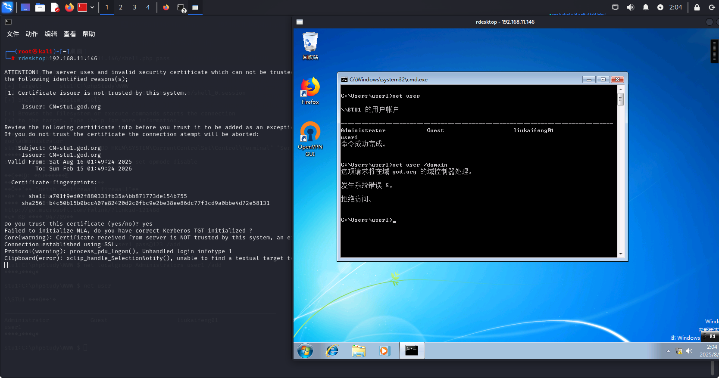Click 'liukaifeng01' account in cmd output

534,130
